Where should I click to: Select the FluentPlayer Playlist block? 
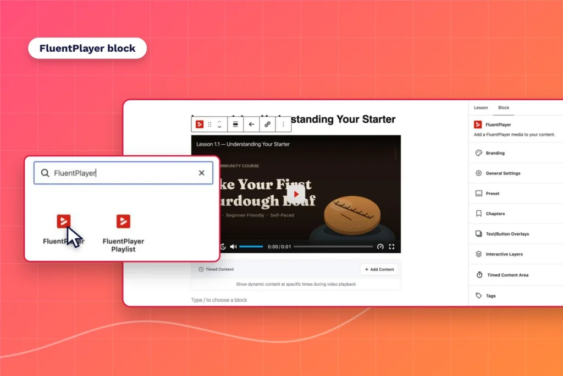[123, 233]
